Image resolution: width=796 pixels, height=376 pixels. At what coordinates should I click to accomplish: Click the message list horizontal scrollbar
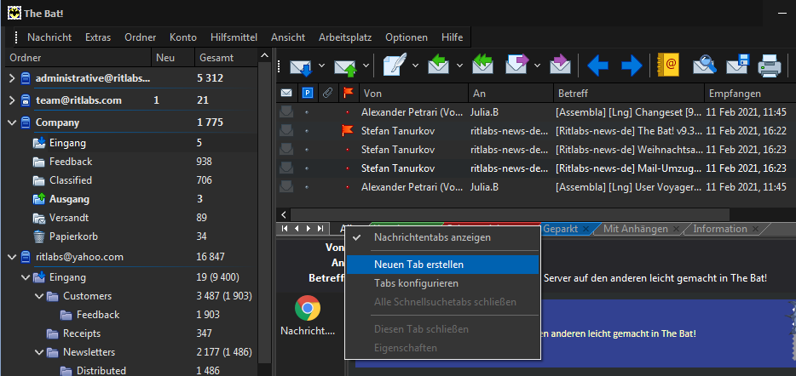point(510,214)
